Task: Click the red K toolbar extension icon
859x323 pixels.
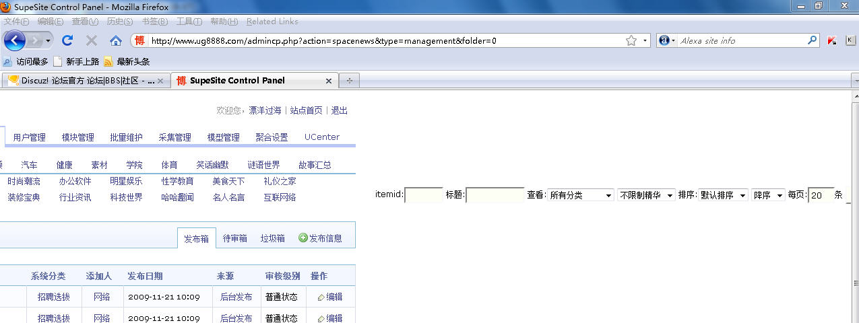Action: click(x=832, y=40)
